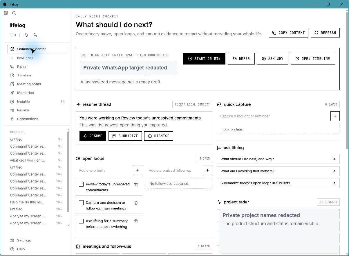This screenshot has width=349, height=256.
Task: Click the Copy Context button
Action: click(288, 33)
